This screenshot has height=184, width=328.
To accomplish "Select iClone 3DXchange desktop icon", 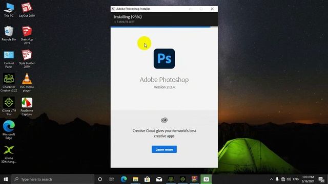I will coord(9,154).
